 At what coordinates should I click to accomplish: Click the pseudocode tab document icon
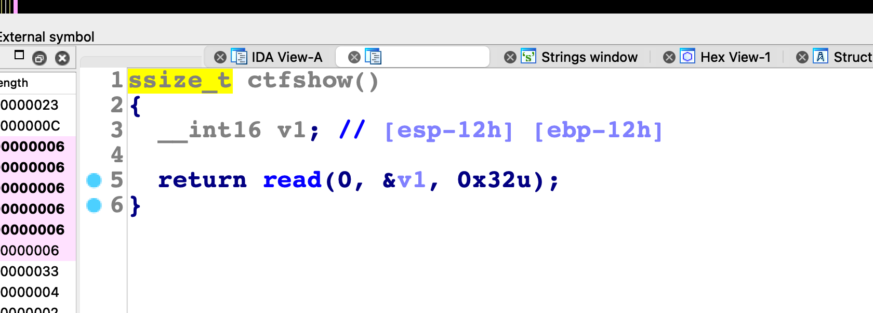point(373,57)
